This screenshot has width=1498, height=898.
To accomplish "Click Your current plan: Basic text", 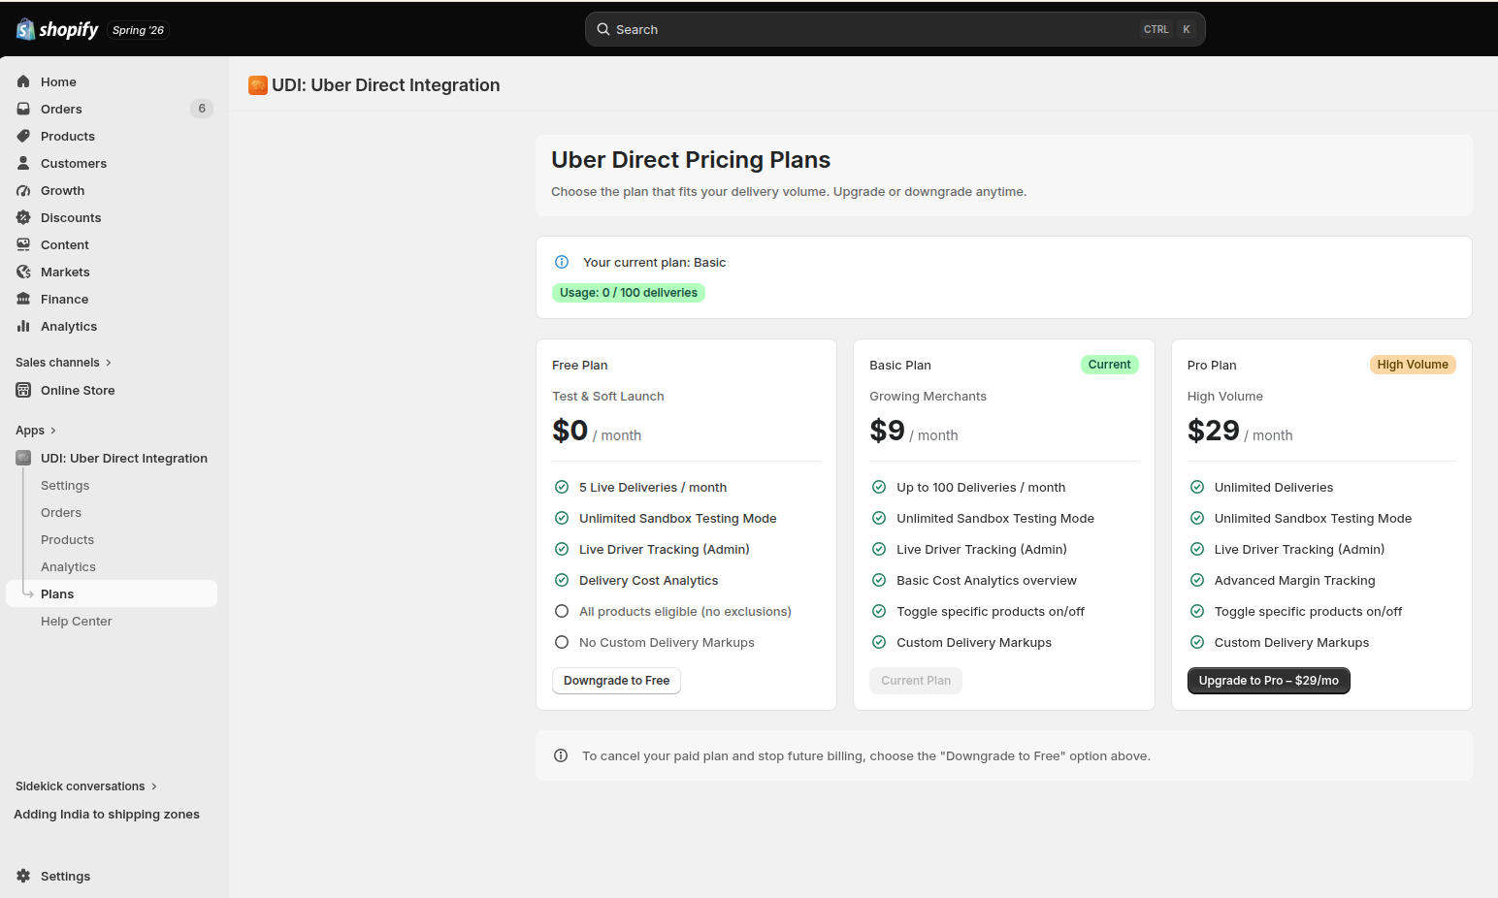I will pyautogui.click(x=655, y=263).
